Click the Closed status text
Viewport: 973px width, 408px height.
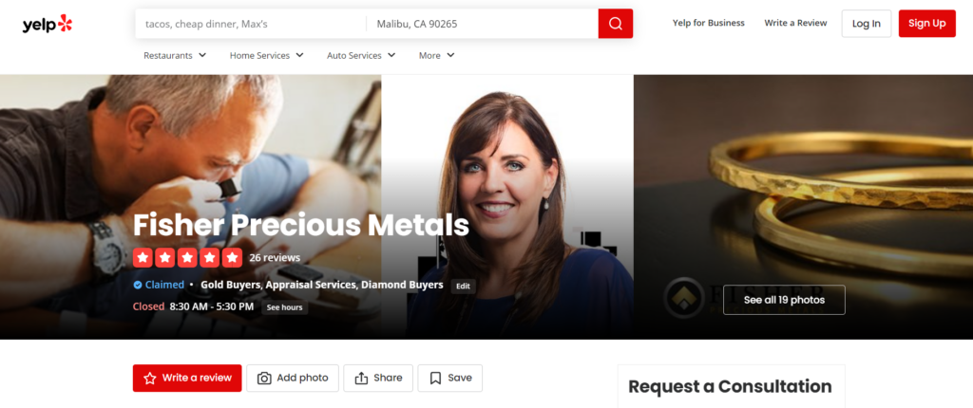coord(148,306)
